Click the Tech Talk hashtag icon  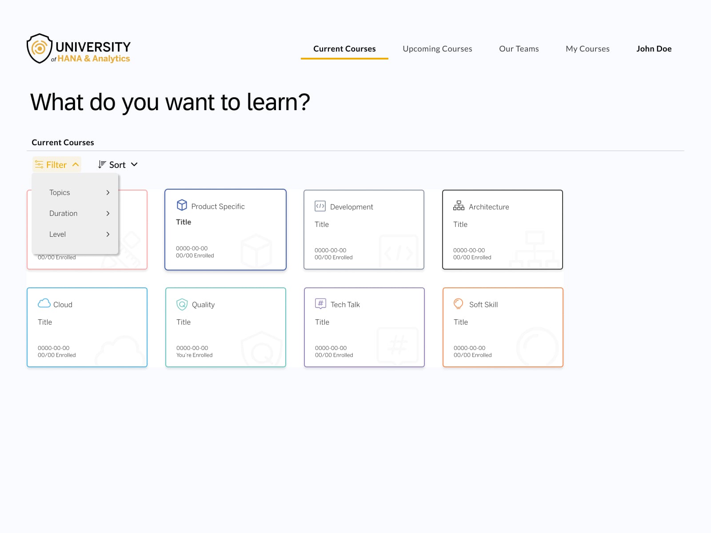click(x=320, y=303)
